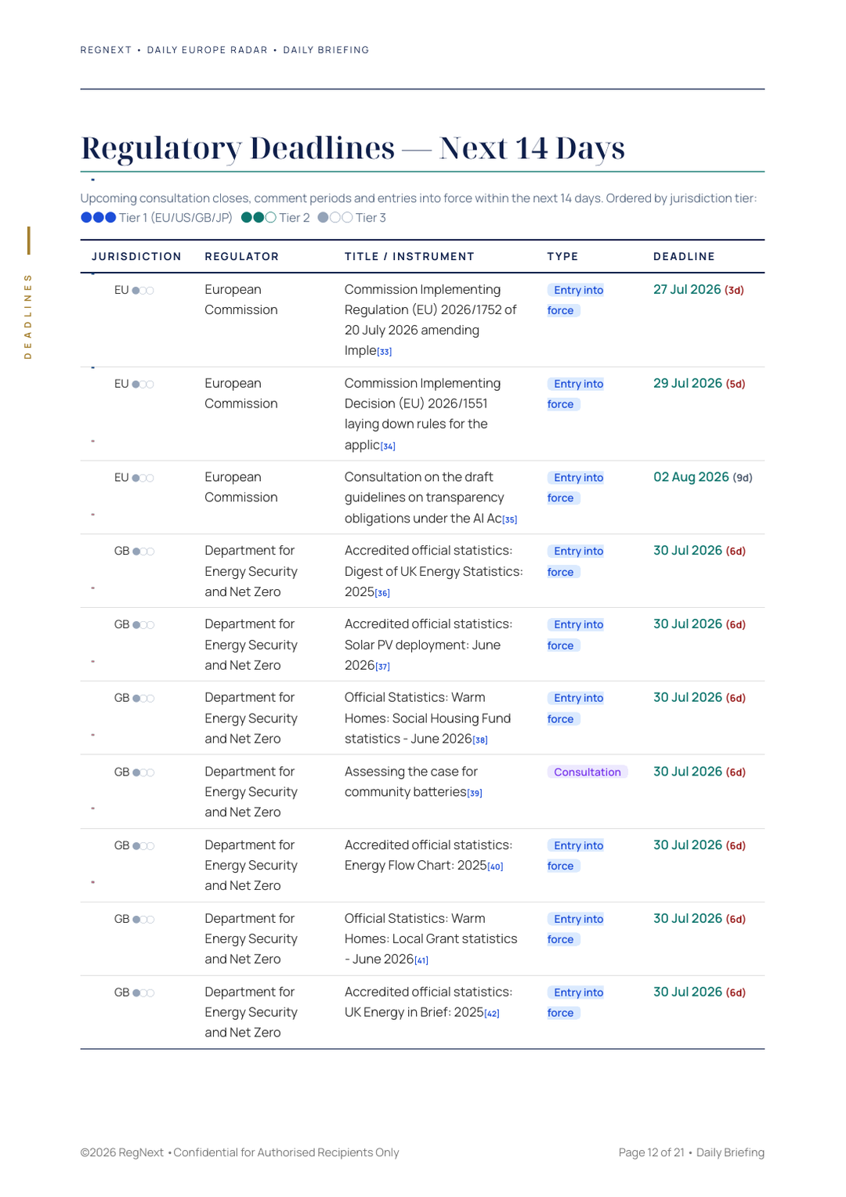Click the ©2026 RegNext confidentiality footer

(x=240, y=1152)
